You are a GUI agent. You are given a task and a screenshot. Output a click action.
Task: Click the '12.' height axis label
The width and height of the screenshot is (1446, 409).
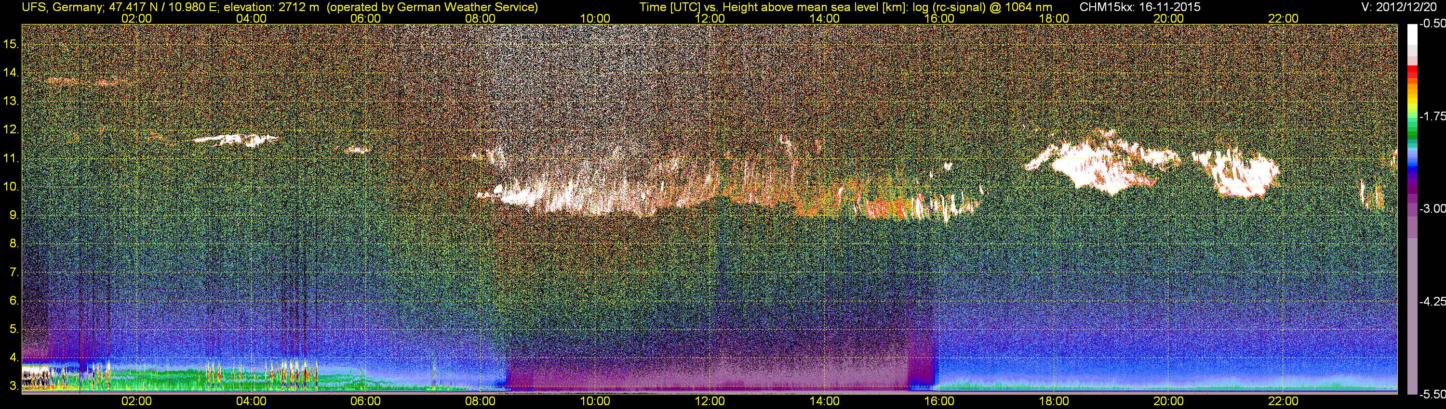click(x=11, y=129)
